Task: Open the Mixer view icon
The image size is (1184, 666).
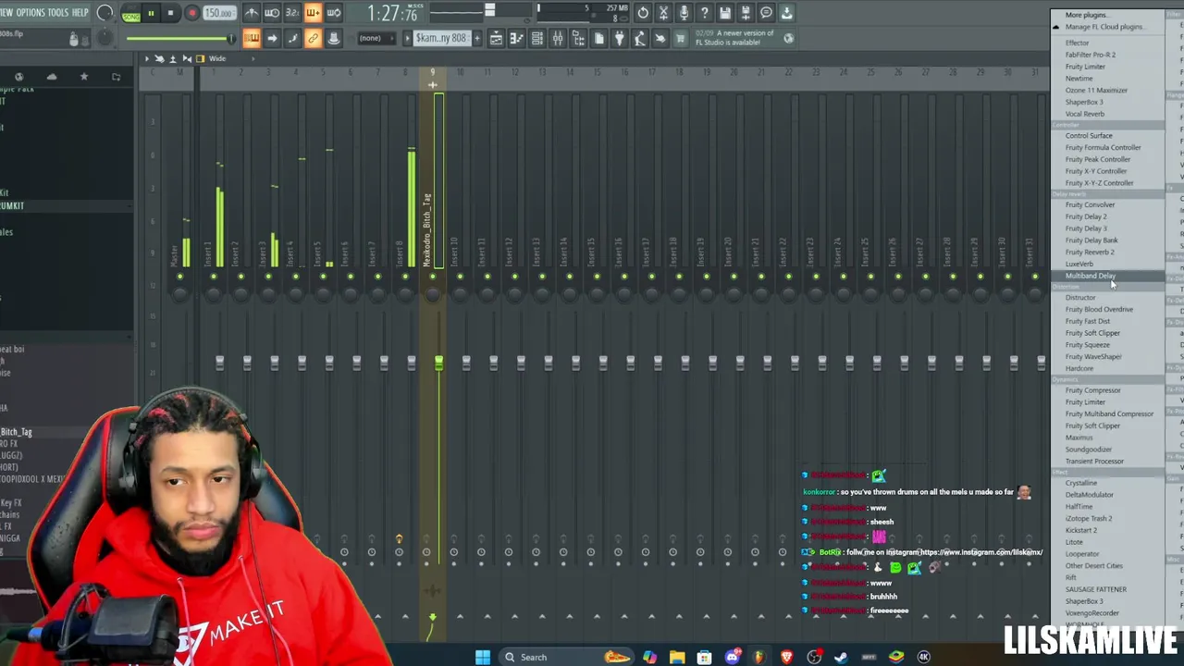Action: [557, 38]
